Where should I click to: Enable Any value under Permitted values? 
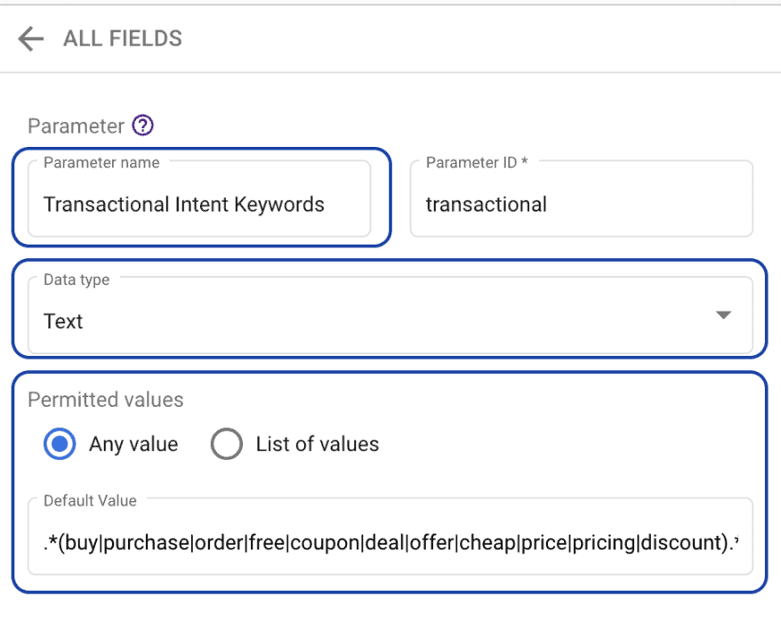(59, 444)
